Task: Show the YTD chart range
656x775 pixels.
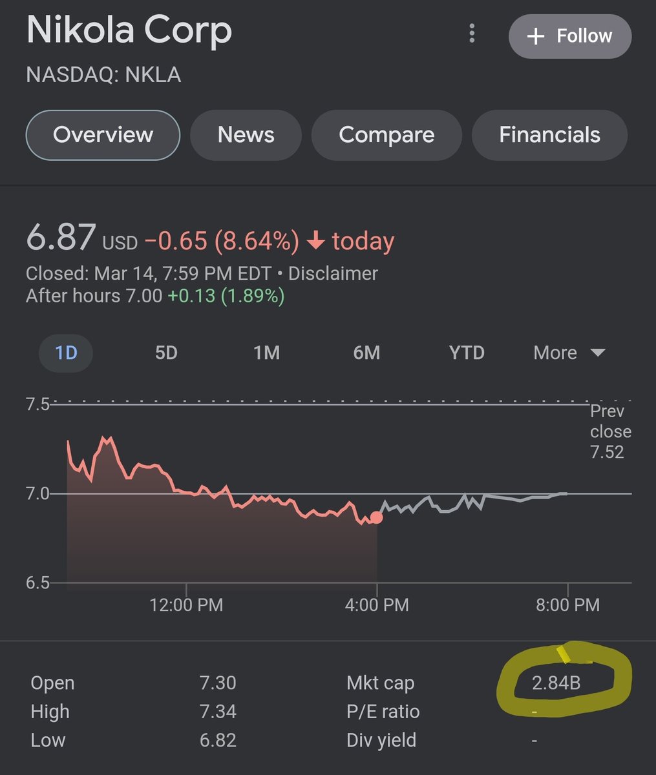Action: (x=467, y=353)
